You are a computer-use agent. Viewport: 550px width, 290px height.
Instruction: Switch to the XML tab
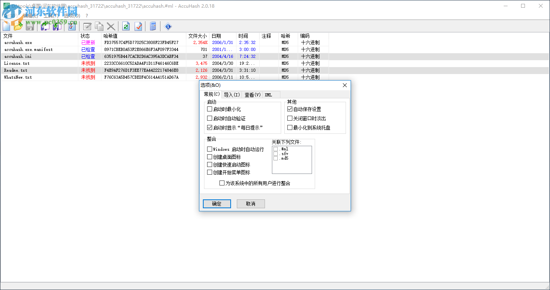[272, 95]
